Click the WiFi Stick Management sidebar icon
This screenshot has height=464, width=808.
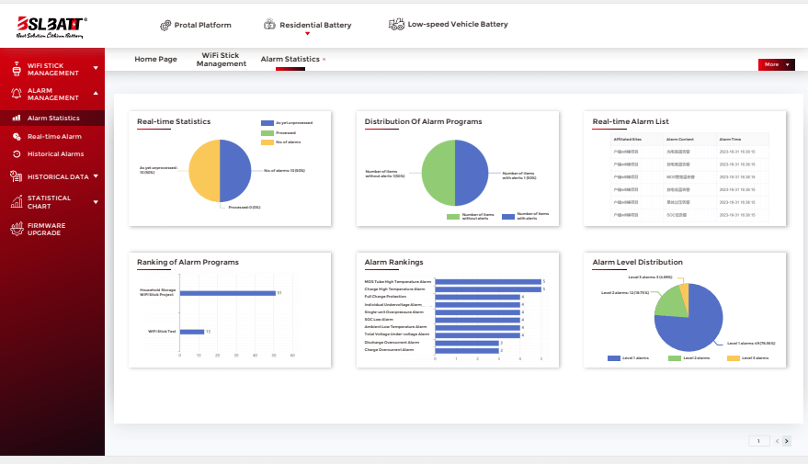click(x=17, y=69)
